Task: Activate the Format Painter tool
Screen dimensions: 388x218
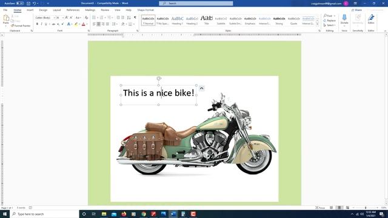Action: tap(21, 25)
